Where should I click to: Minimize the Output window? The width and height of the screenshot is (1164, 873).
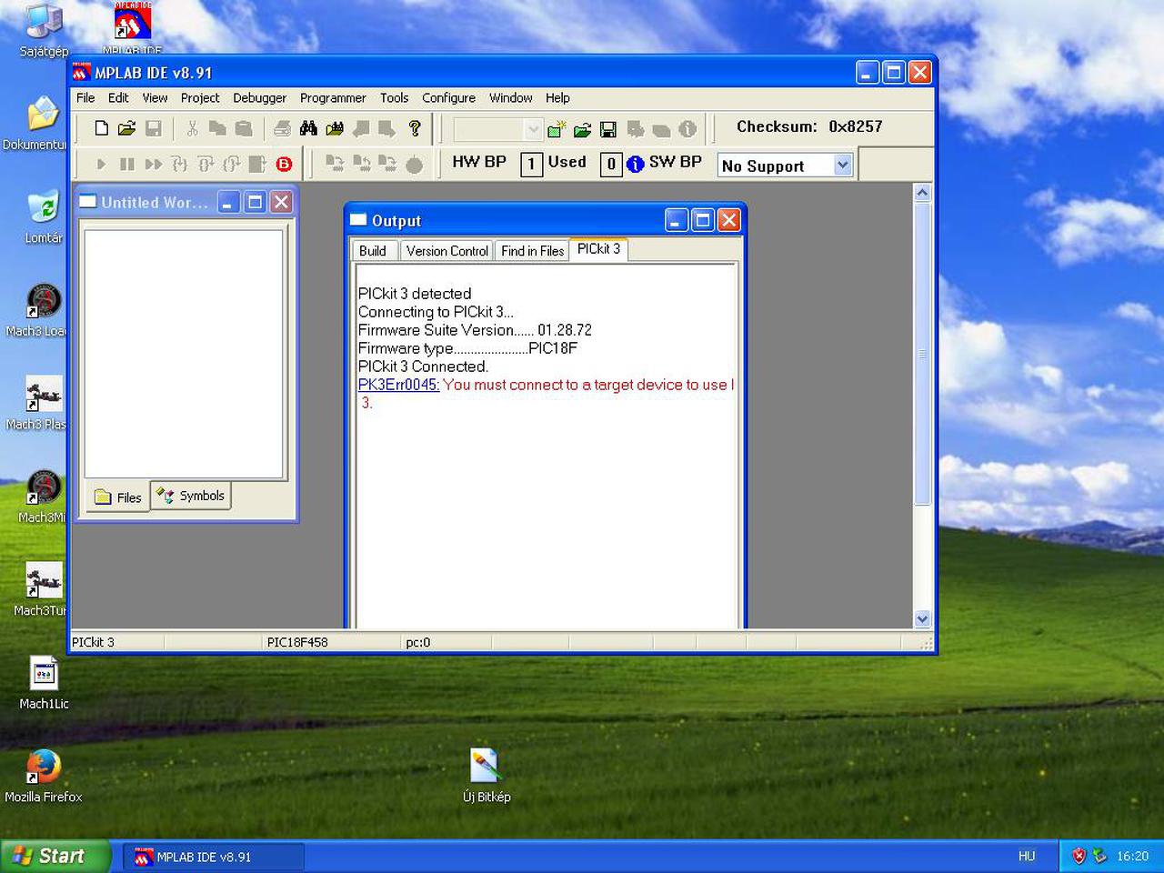[x=677, y=220]
